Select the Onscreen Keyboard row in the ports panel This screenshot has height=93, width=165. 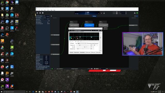point(43,24)
